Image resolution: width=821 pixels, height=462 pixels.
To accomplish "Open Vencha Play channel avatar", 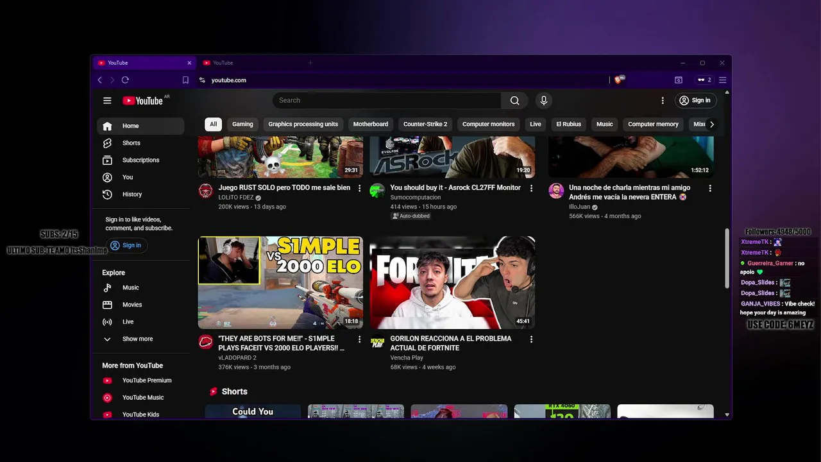I will coord(377,341).
